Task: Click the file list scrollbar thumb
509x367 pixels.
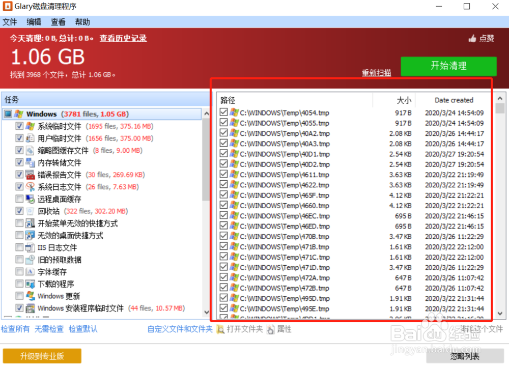Action: (x=500, y=108)
